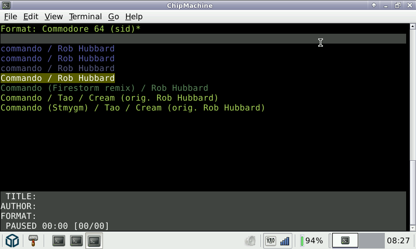Switch to the first terminal taskbar window
The height and width of the screenshot is (249, 416).
(x=59, y=241)
